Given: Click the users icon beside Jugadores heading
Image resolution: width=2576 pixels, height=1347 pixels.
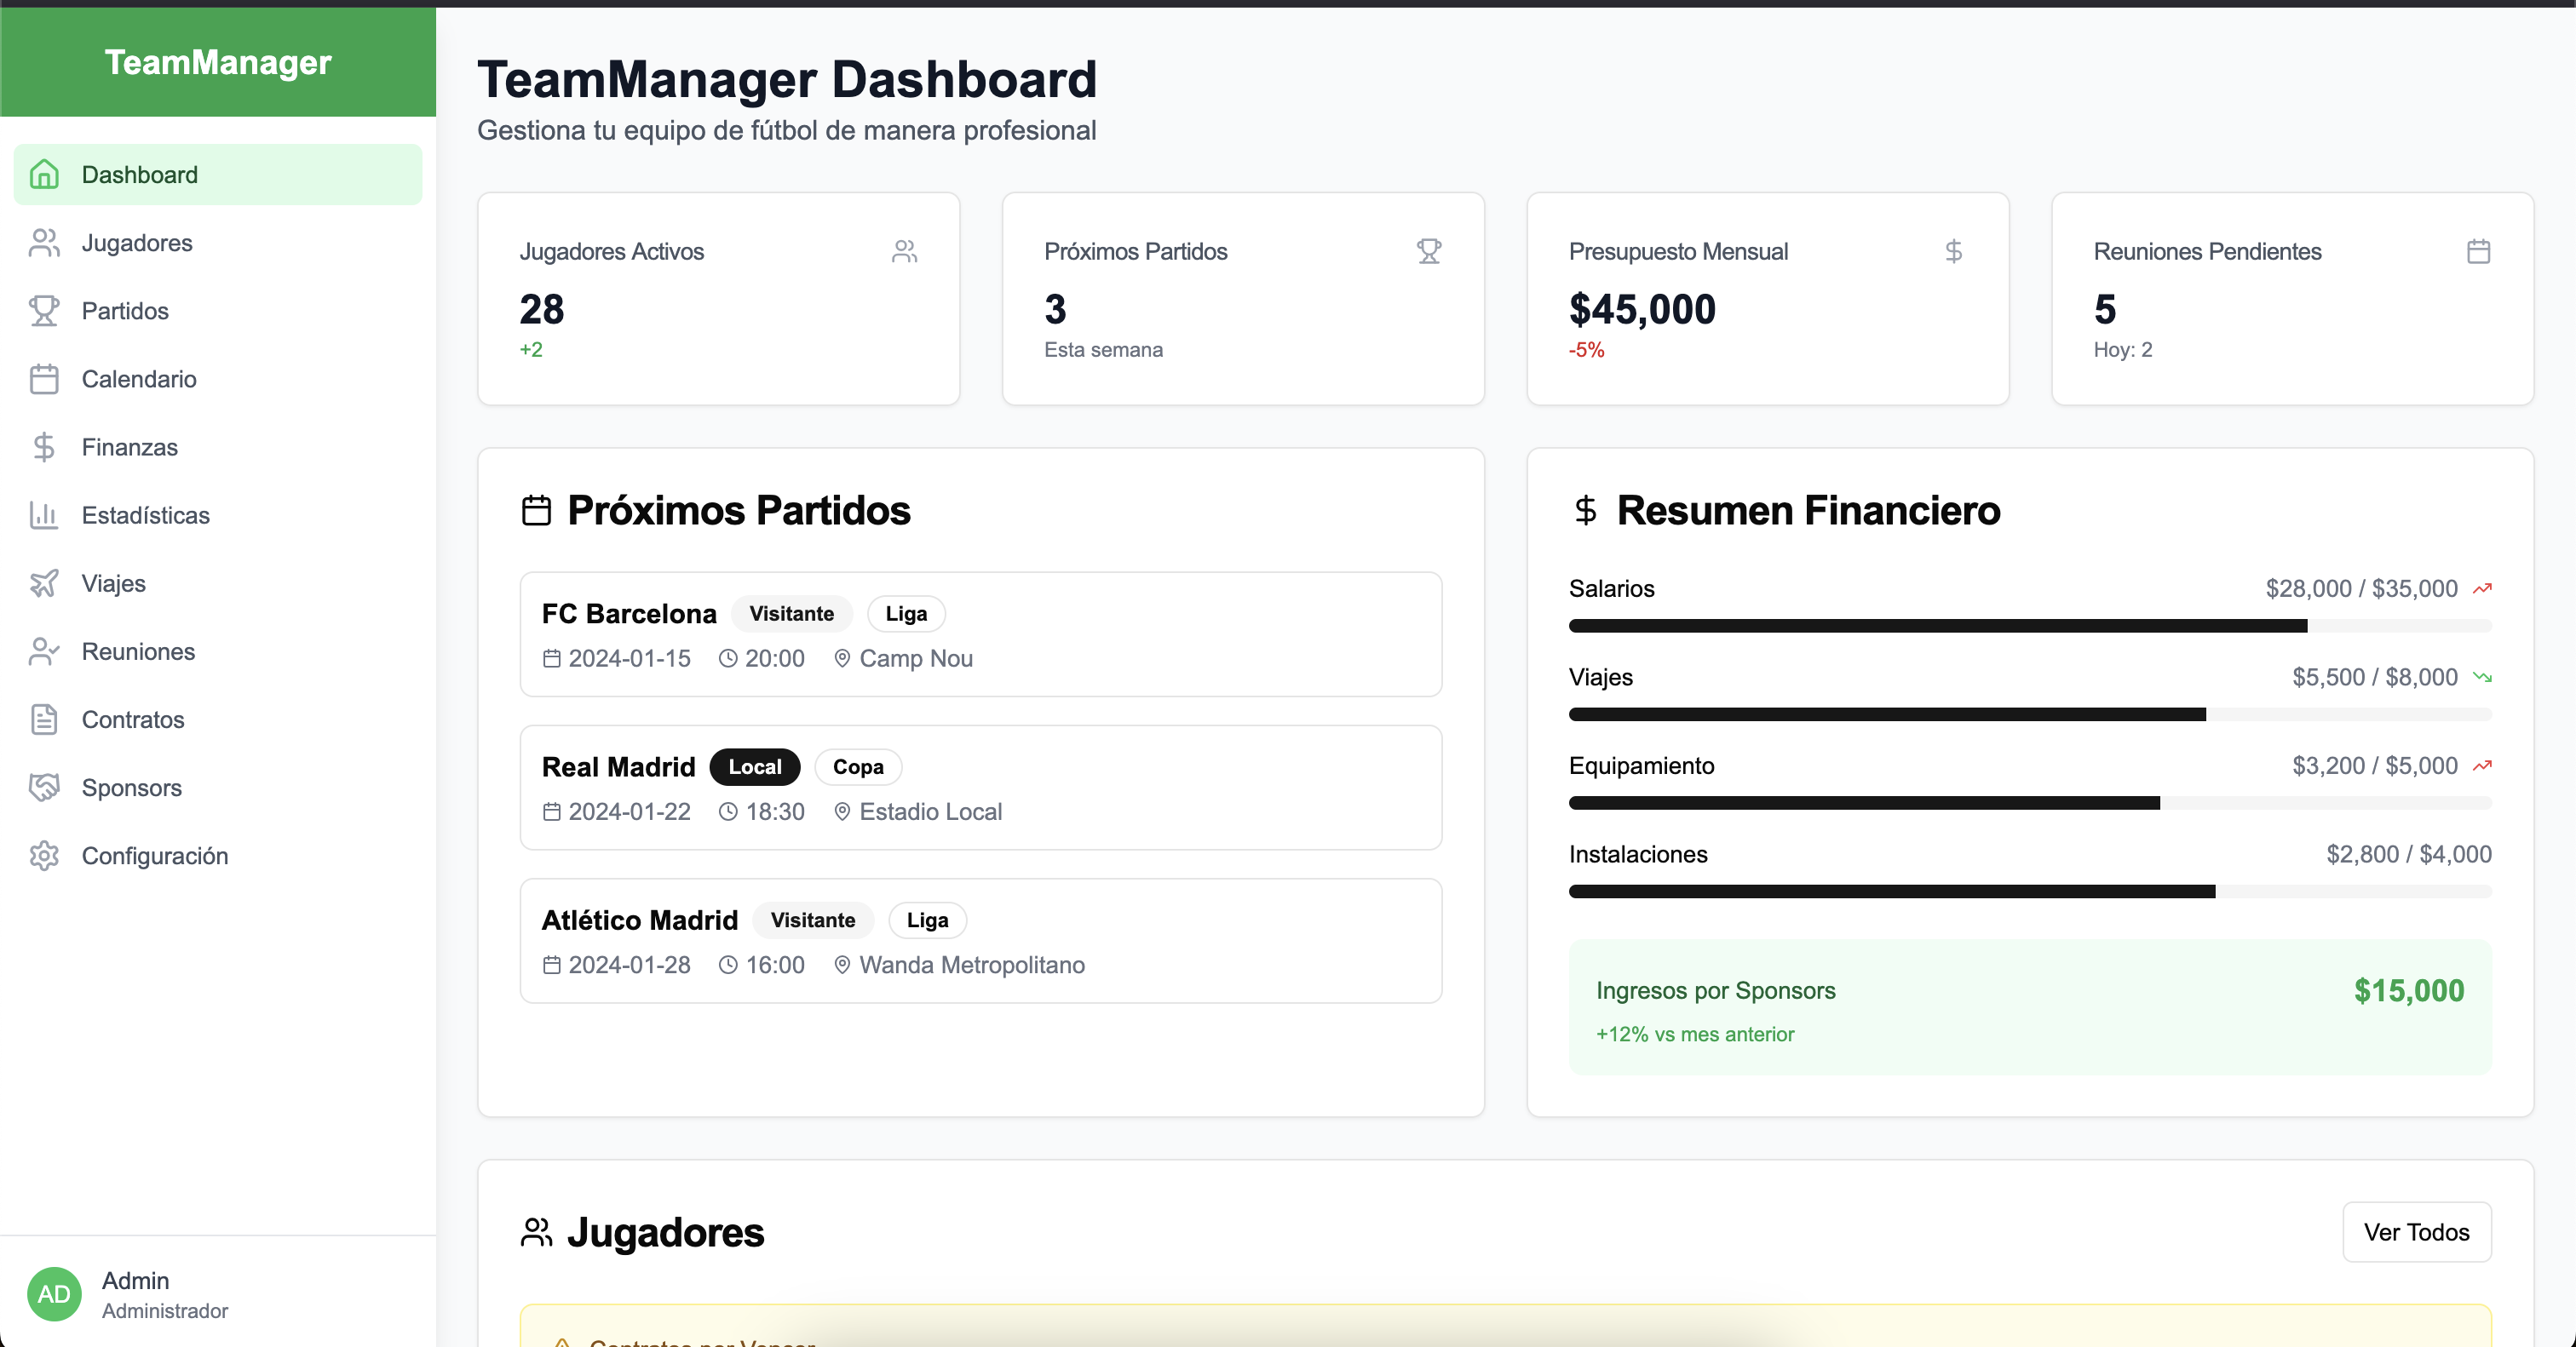Looking at the screenshot, I should point(537,1232).
